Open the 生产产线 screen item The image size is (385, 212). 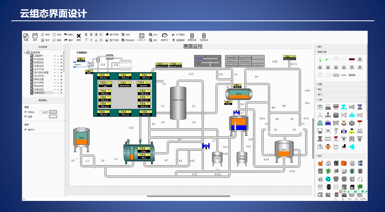[39, 69]
